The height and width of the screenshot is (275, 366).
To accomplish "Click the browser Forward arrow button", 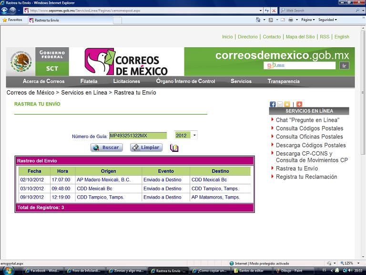I will (x=12, y=11).
